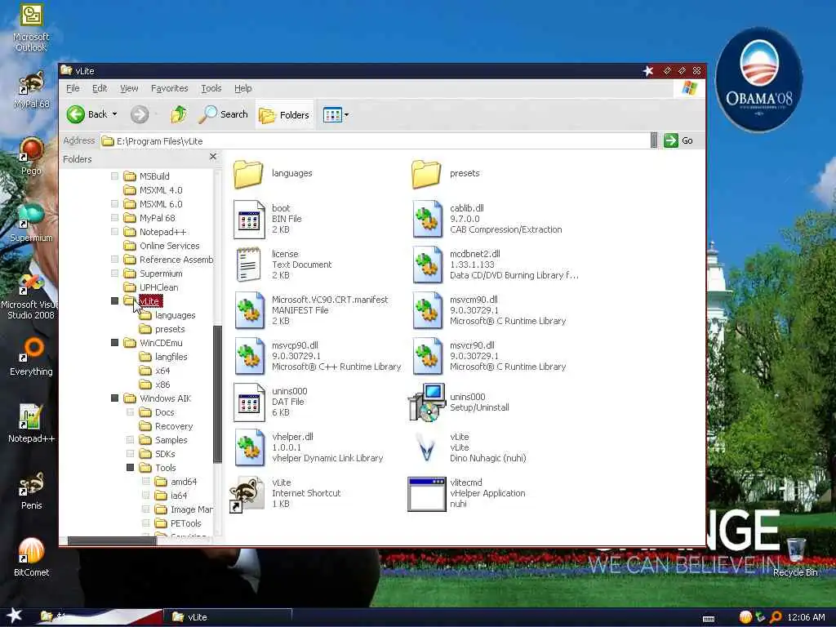Open the Back history dropdown arrow

point(114,114)
